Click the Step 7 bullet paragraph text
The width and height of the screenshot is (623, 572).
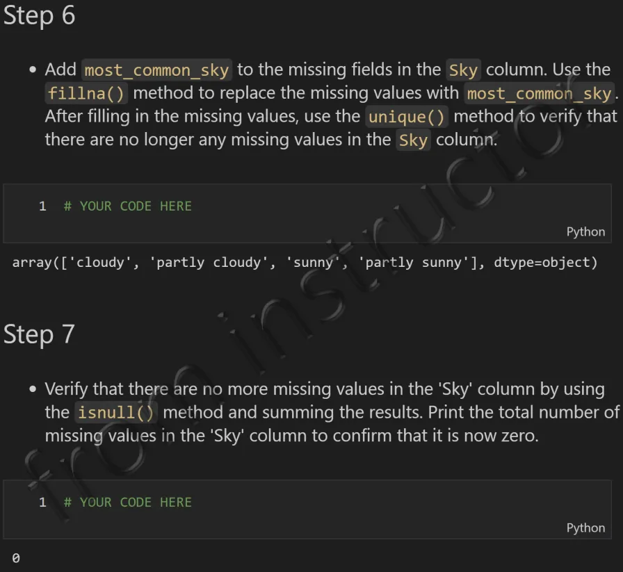pyautogui.click(x=332, y=412)
